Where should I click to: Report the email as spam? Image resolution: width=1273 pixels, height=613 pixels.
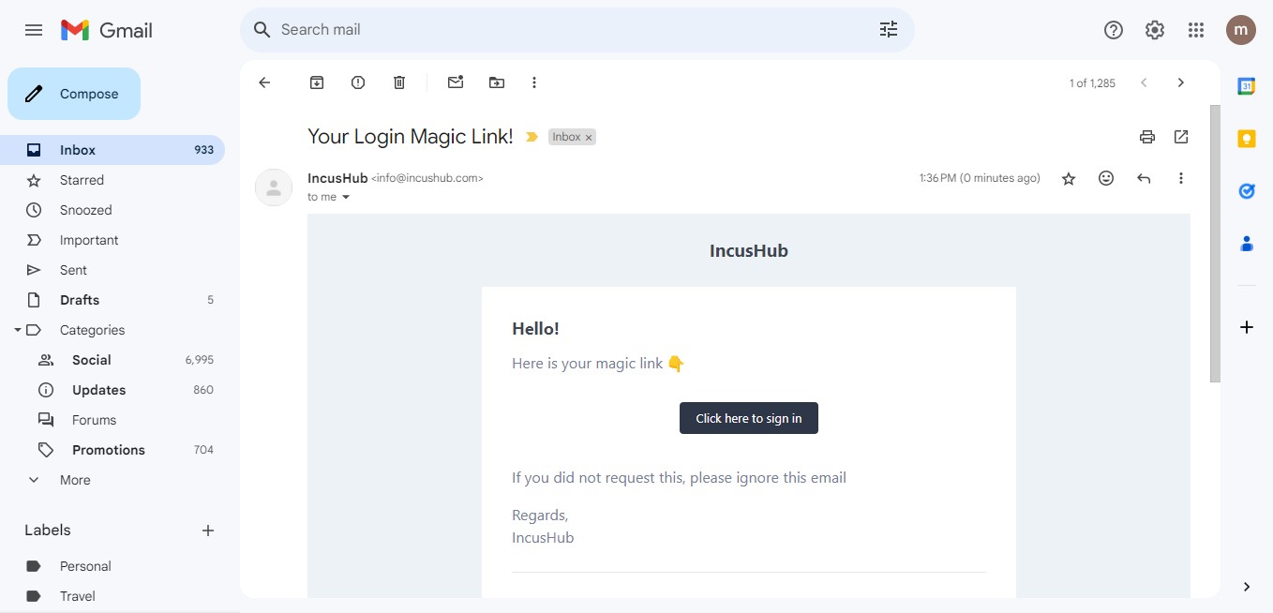tap(357, 82)
